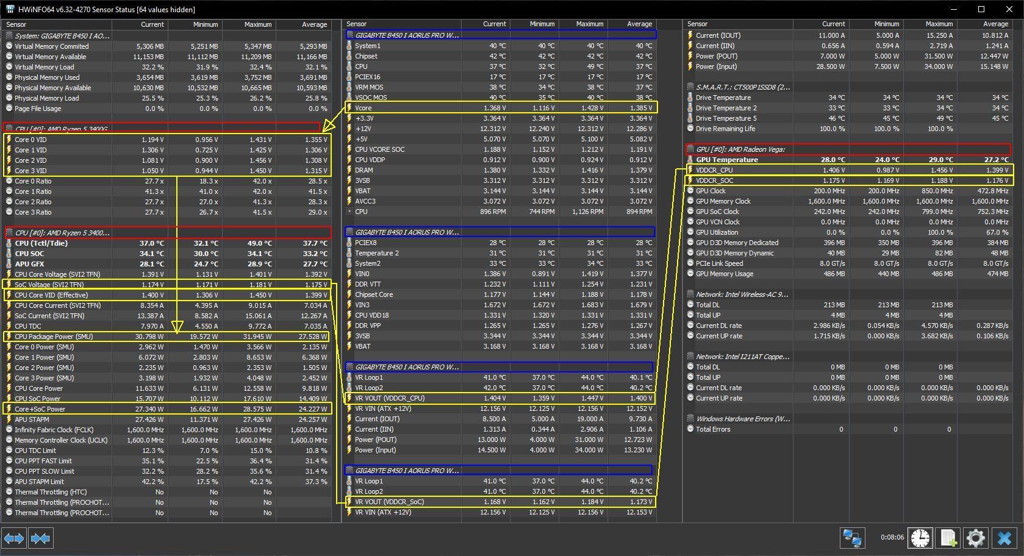1024x556 pixels.
Task: Click lightning icon beside CPU Package Power (SMU)
Action: point(9,337)
